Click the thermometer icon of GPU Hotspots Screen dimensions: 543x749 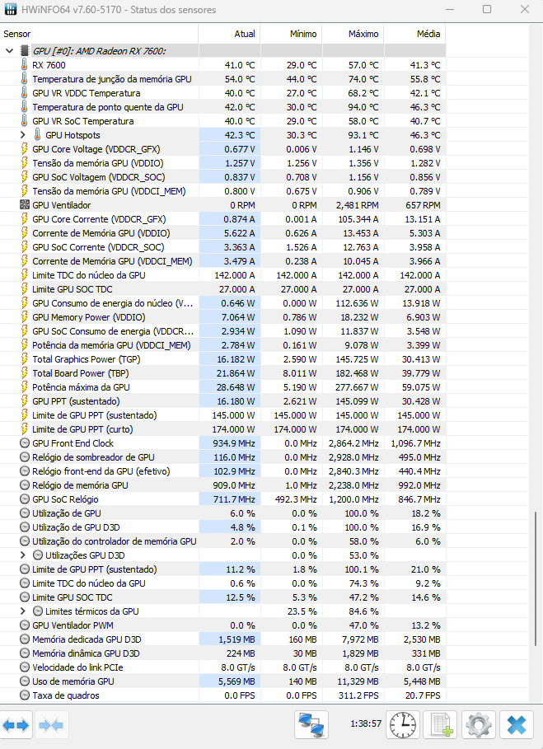(38, 134)
